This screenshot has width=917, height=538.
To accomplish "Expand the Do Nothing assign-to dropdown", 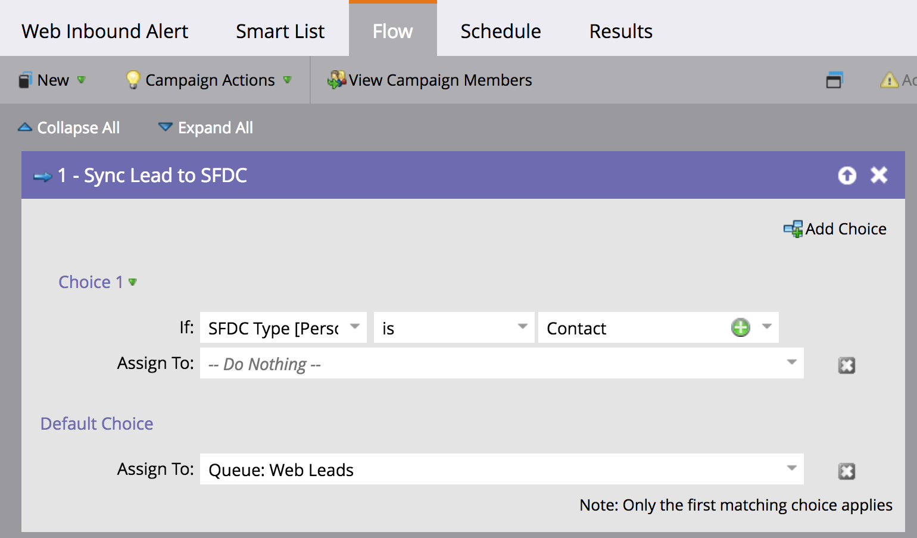I will [791, 362].
